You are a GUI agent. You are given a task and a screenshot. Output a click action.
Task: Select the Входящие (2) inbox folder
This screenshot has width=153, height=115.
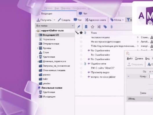(x=55, y=35)
